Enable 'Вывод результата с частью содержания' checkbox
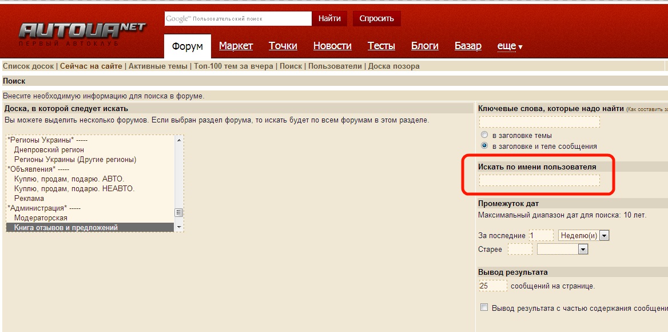The image size is (668, 332). [x=484, y=308]
